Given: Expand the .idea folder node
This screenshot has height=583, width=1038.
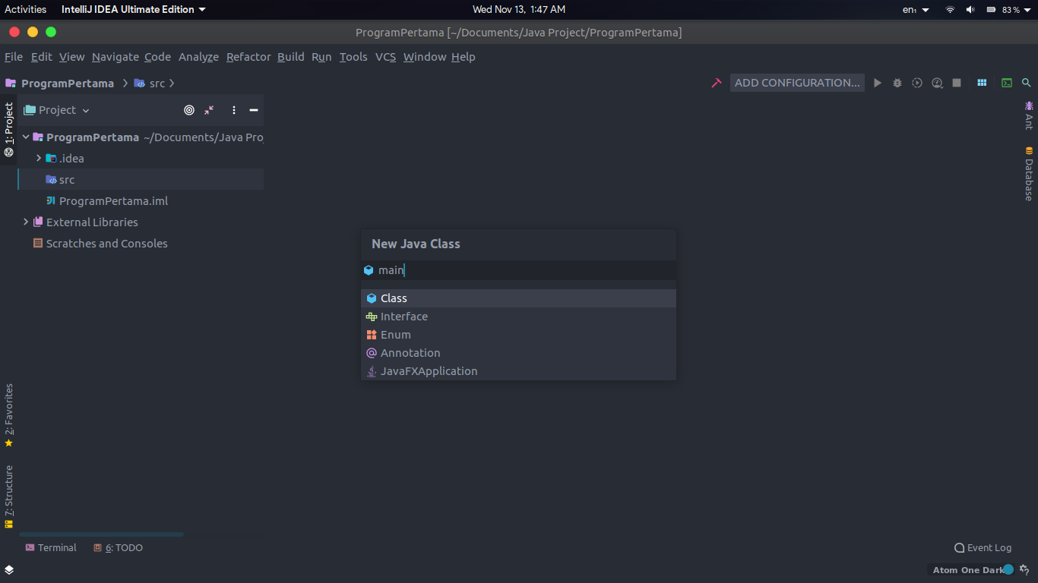Looking at the screenshot, I should tap(39, 158).
